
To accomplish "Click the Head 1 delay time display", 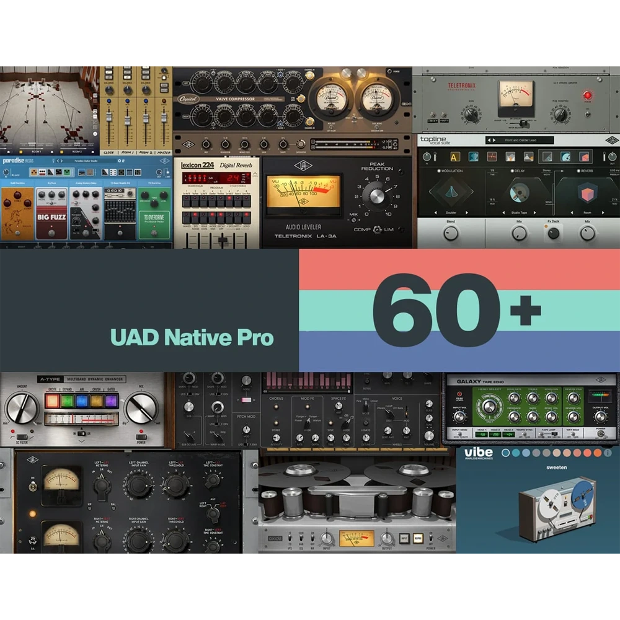I will [481, 435].
